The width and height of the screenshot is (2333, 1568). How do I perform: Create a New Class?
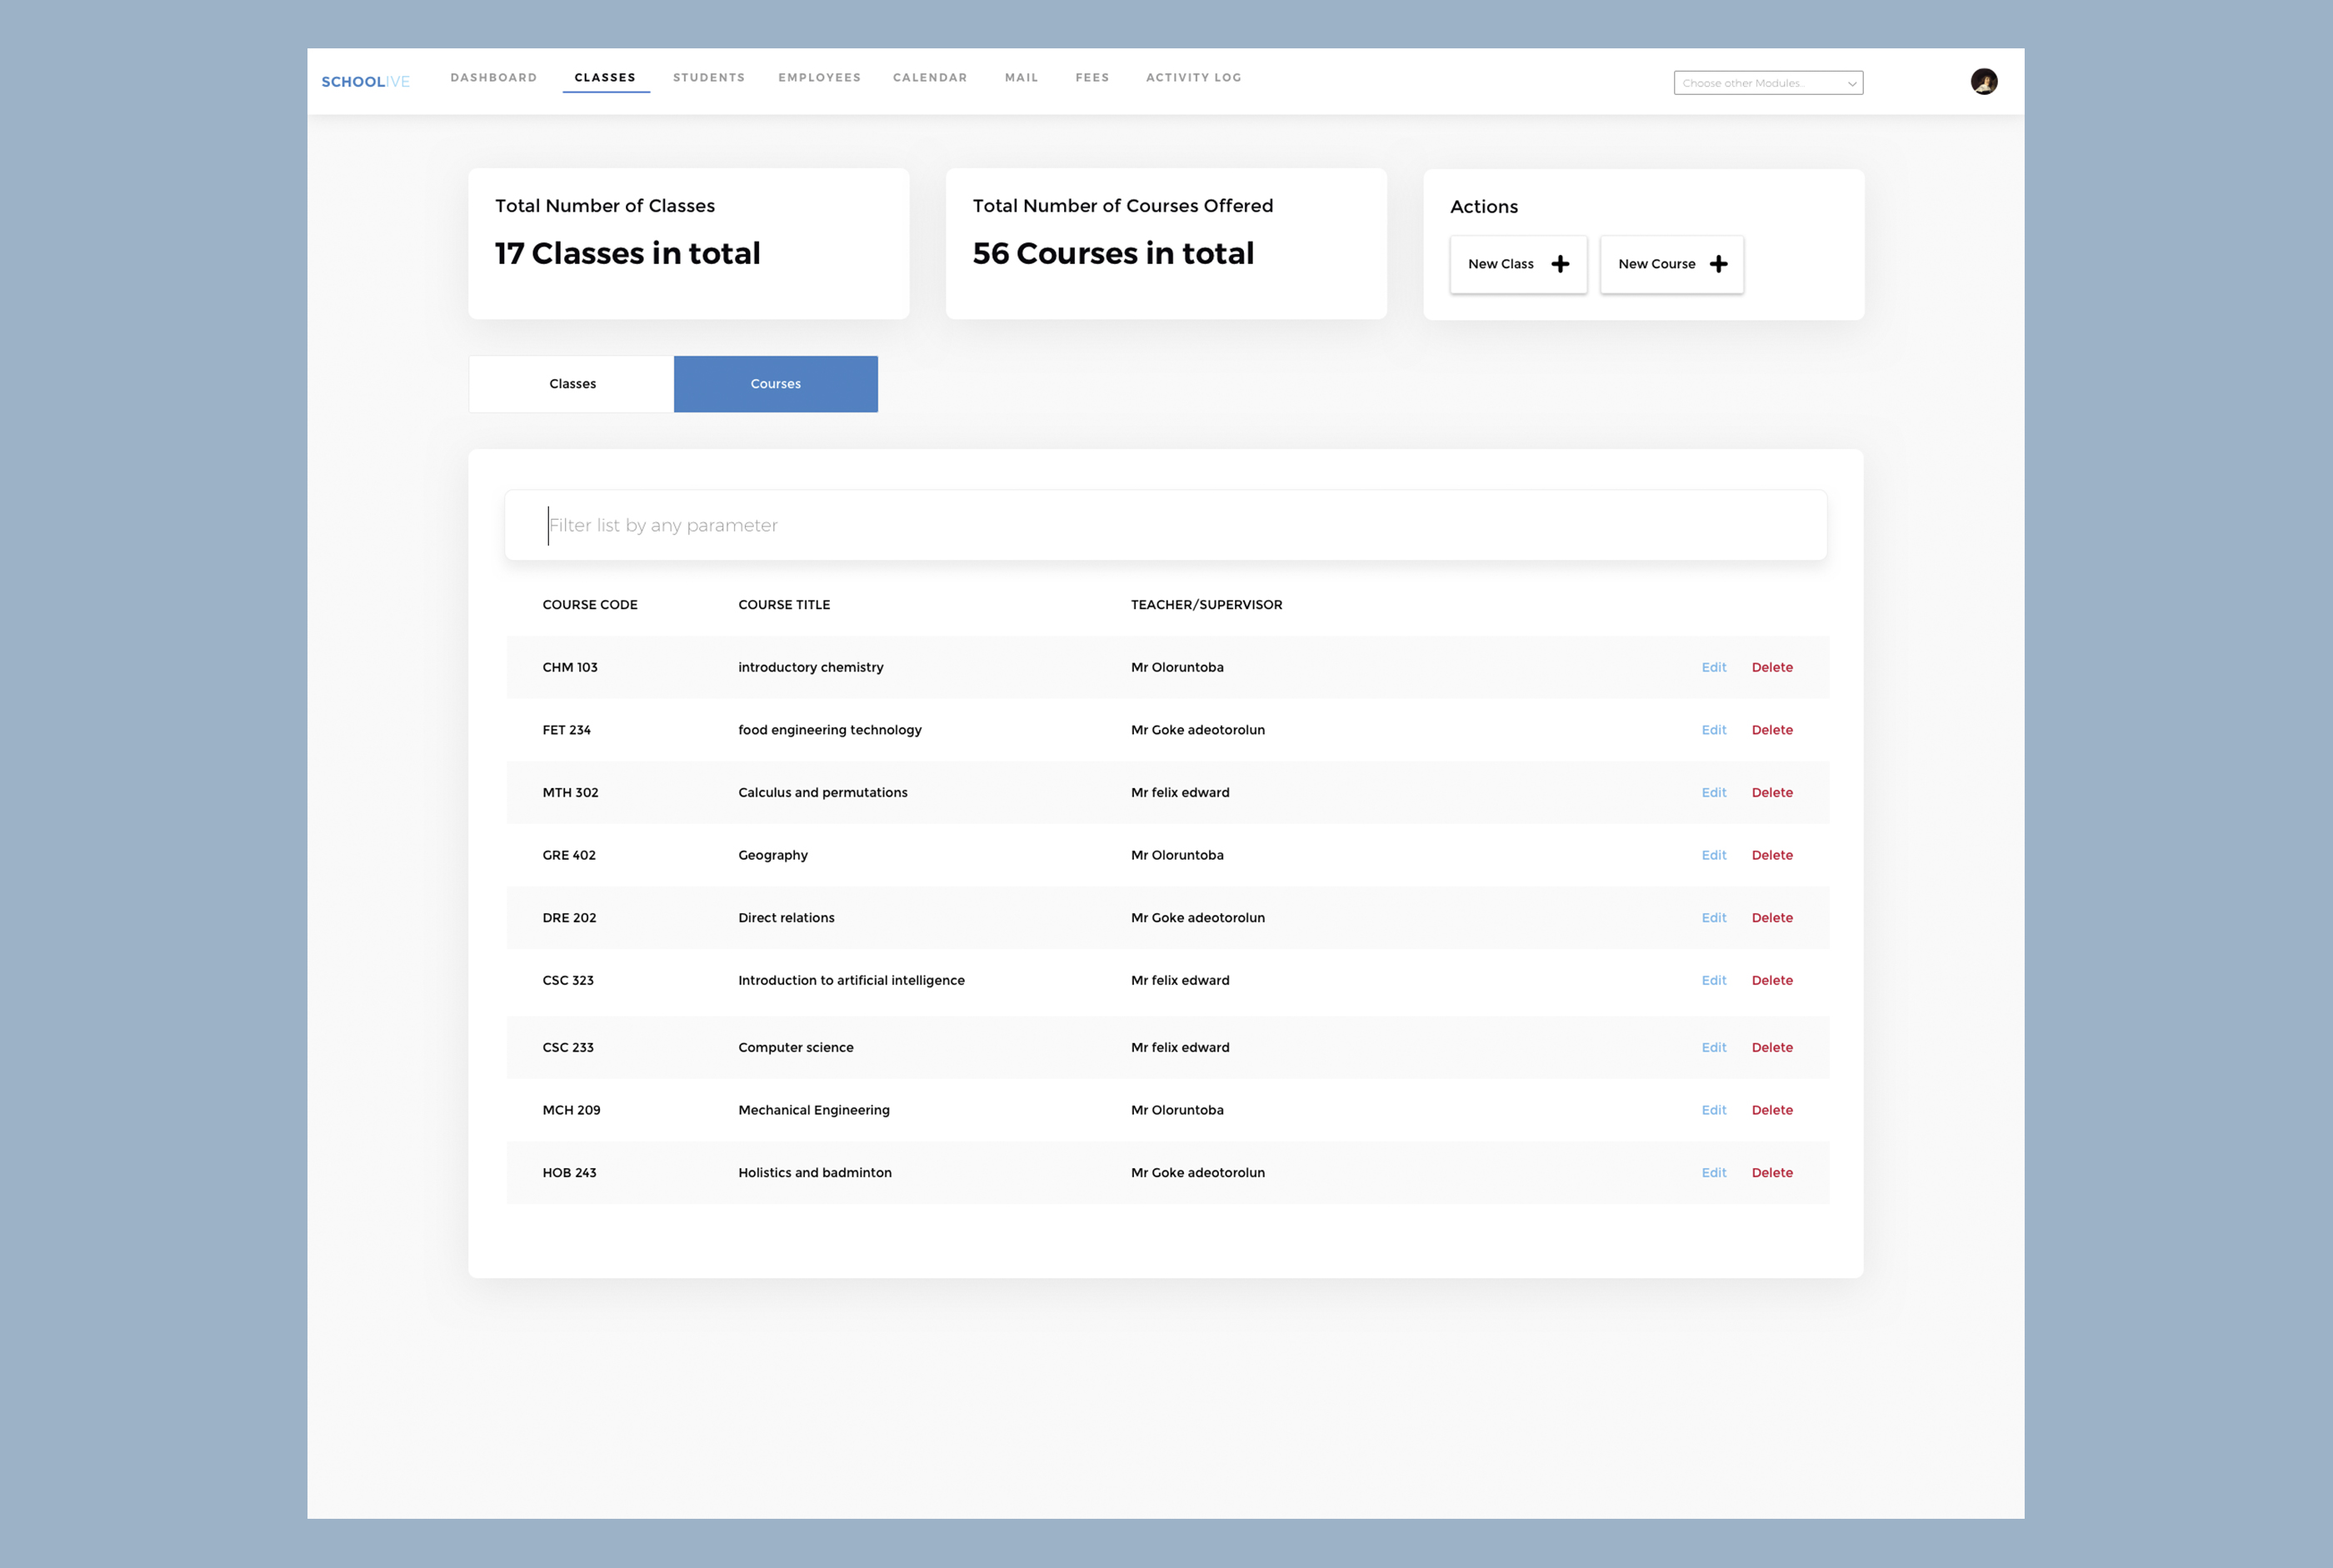coord(1518,264)
